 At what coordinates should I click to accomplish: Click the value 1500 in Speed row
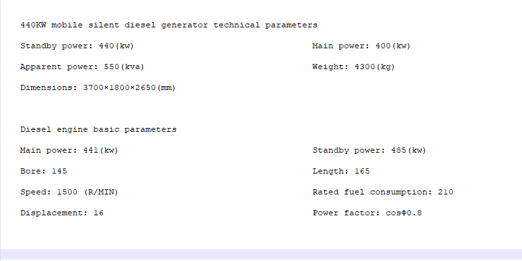pos(67,192)
